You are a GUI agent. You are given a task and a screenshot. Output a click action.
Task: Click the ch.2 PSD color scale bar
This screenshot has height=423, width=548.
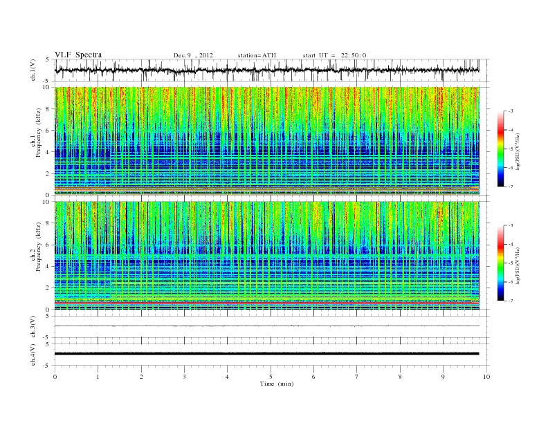pos(500,263)
